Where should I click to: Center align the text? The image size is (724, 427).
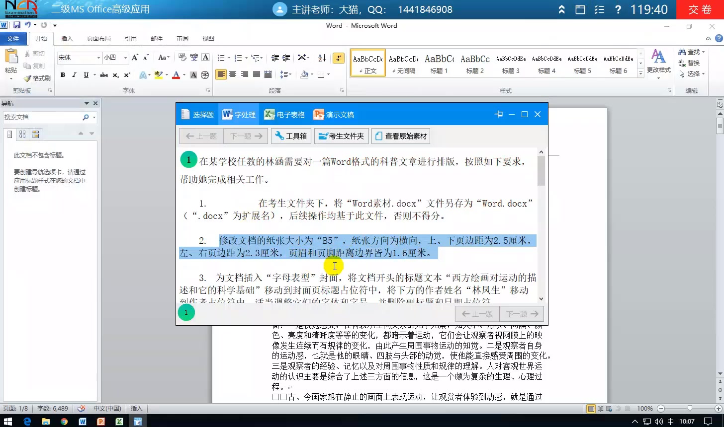coord(233,75)
